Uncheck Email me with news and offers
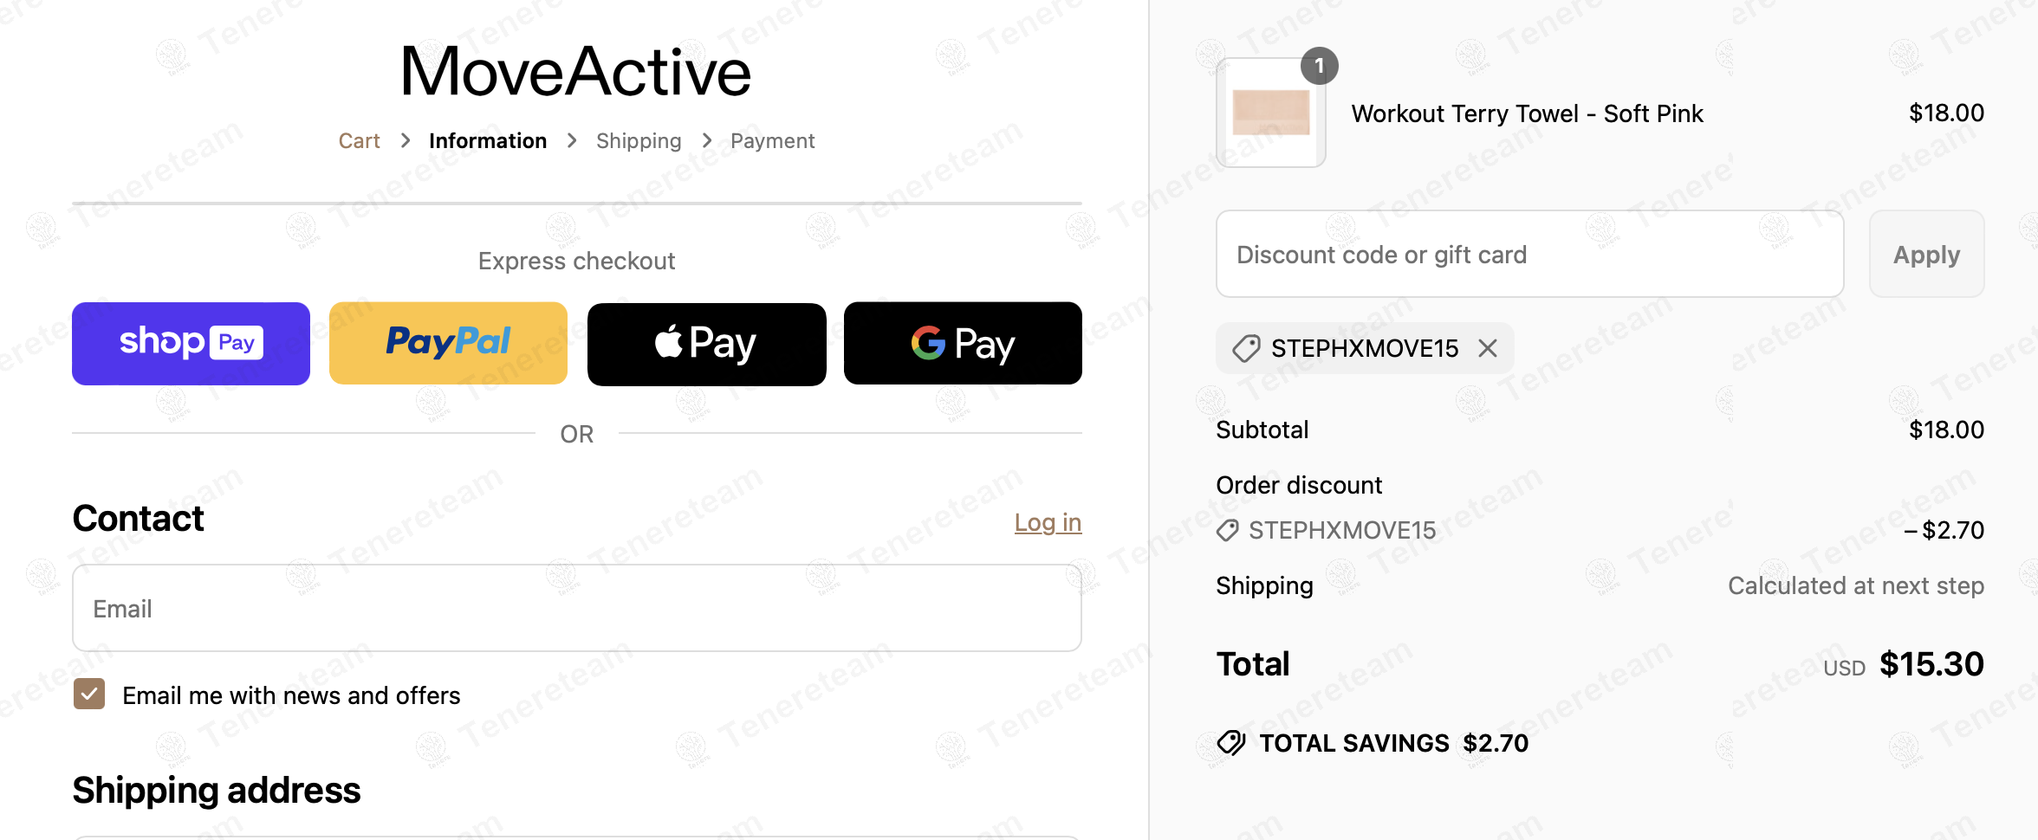Viewport: 2038px width, 840px height. click(89, 695)
